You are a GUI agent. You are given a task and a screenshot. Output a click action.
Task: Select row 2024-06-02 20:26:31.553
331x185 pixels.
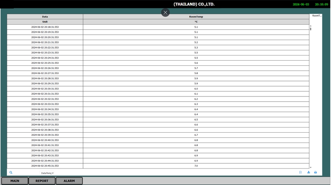tap(158, 68)
